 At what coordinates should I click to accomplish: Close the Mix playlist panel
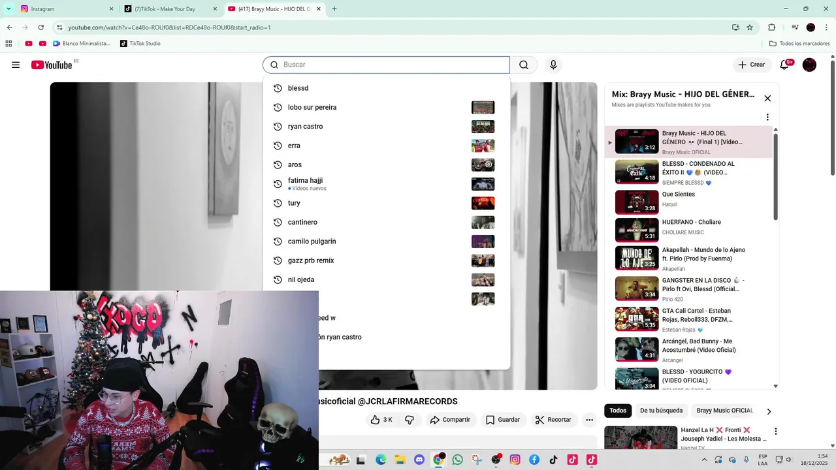click(x=767, y=99)
